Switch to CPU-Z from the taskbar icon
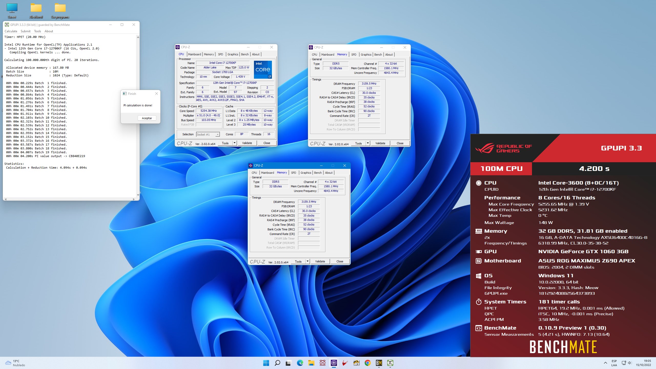Image resolution: width=656 pixels, height=369 pixels. [x=334, y=363]
